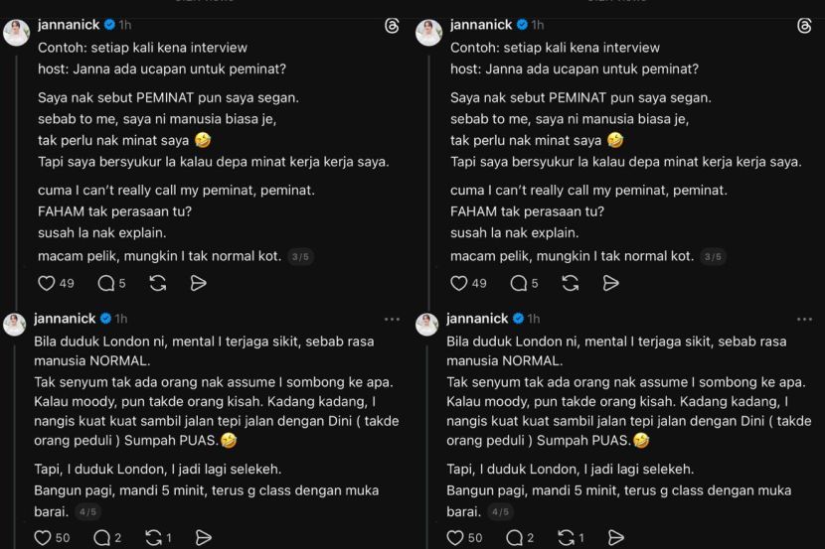Open more options on right panel's London post

click(x=804, y=320)
